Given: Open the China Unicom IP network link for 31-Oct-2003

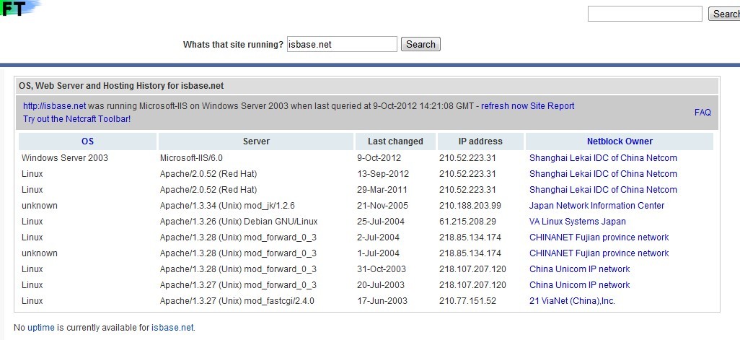Looking at the screenshot, I should [580, 269].
